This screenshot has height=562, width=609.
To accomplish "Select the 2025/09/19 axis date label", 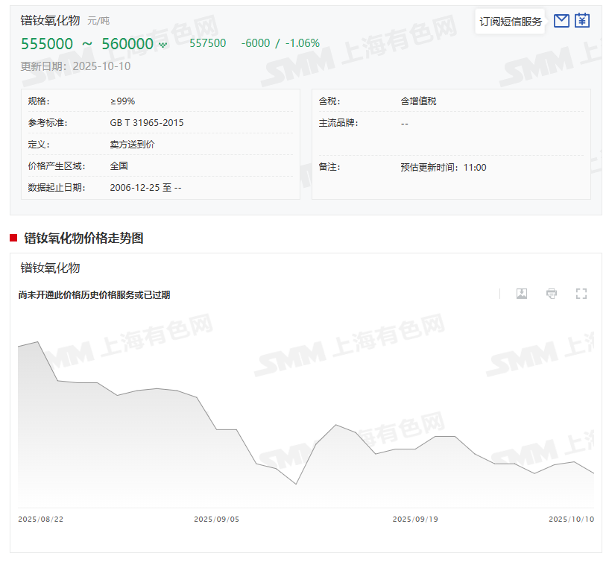I will tap(415, 519).
